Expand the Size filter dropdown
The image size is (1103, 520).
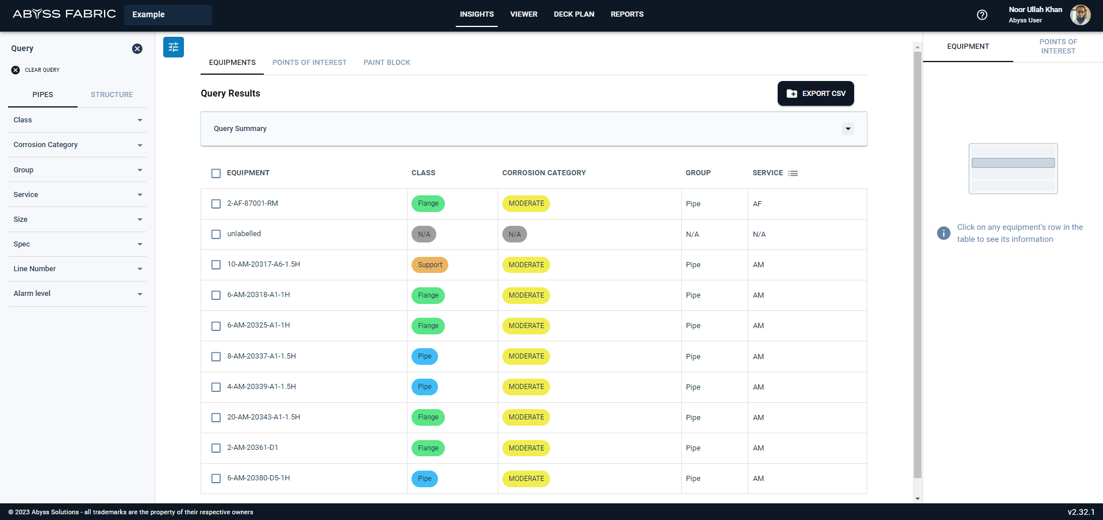point(77,219)
